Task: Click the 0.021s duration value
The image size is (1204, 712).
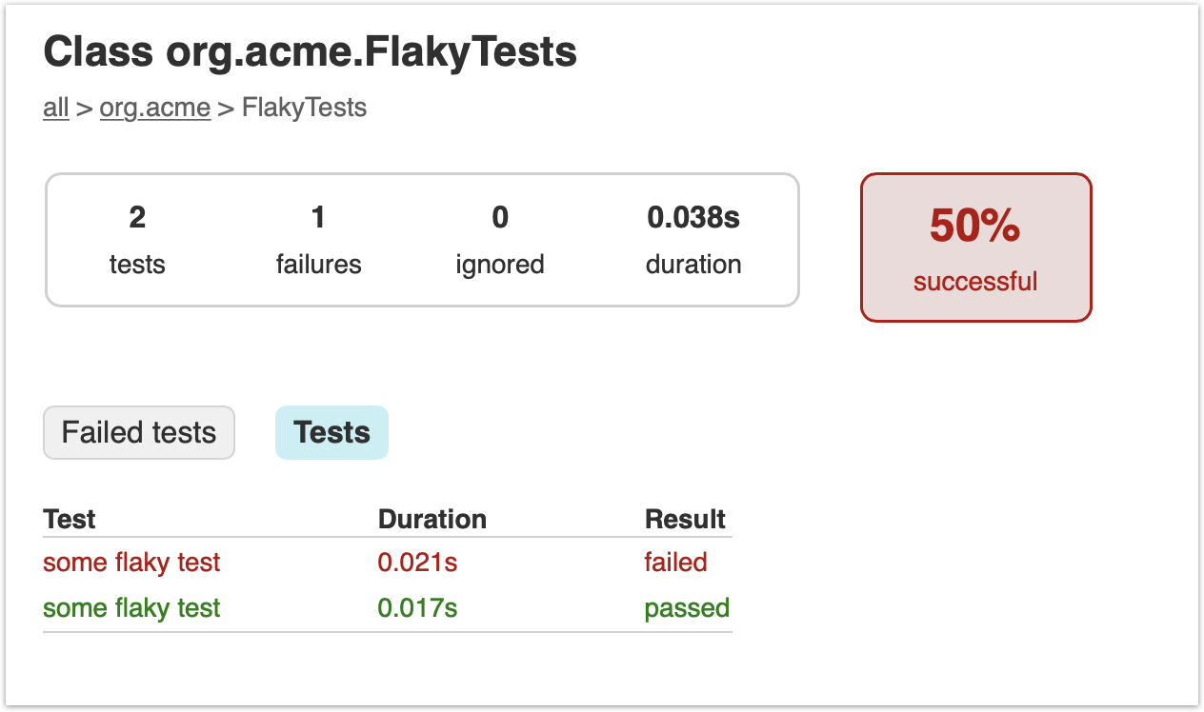Action: click(417, 563)
